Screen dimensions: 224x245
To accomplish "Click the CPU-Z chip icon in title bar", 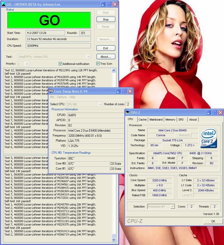I will pyautogui.click(x=128, y=112).
